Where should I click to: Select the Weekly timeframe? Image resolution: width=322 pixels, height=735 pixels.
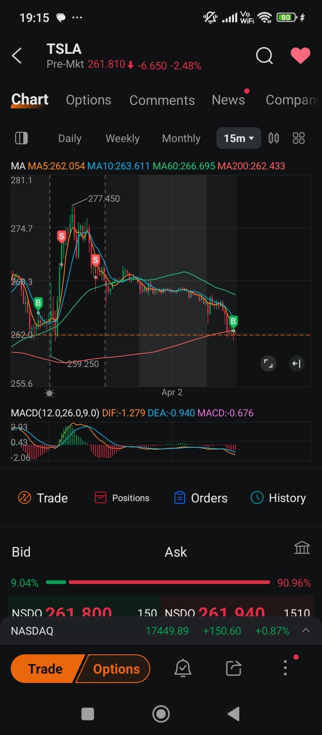[x=123, y=138]
